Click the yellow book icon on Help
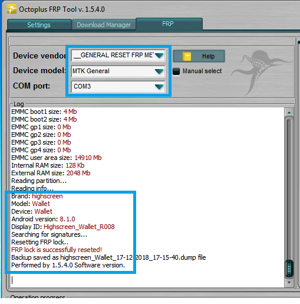 [x=187, y=56]
